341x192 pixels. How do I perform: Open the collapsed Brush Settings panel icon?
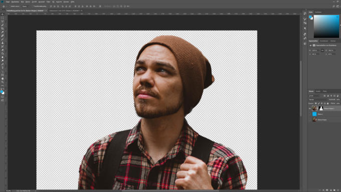pos(305,23)
